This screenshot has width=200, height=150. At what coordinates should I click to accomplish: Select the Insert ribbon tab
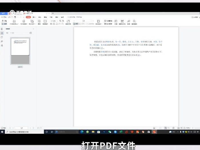click(34, 17)
